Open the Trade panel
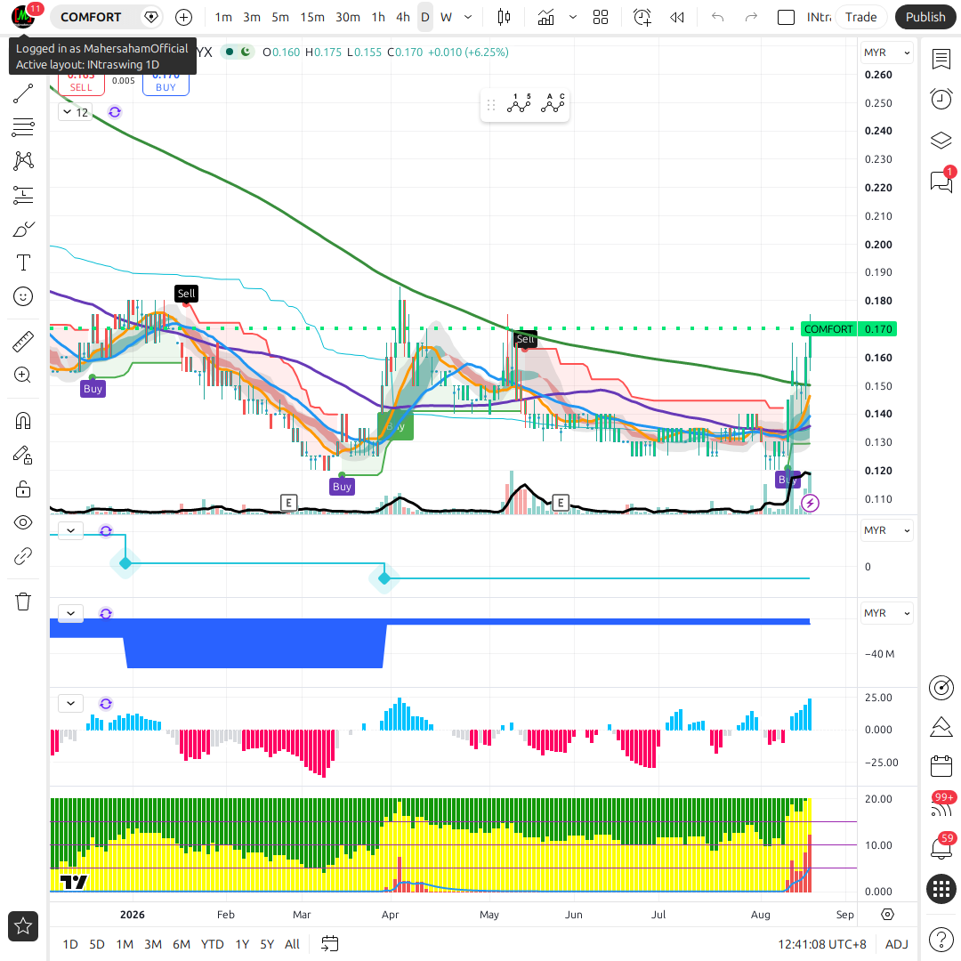The height and width of the screenshot is (961, 961). (x=860, y=17)
